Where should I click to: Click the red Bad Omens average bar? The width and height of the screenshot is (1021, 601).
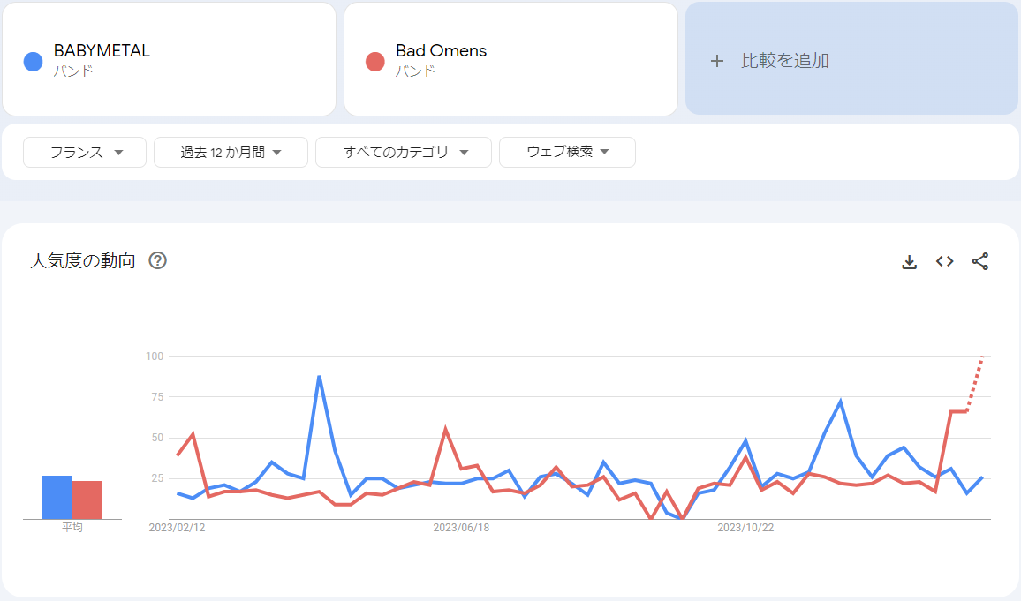(87, 500)
